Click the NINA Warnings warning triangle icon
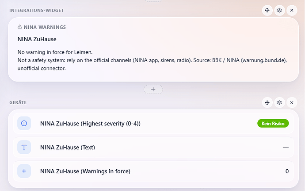The height and width of the screenshot is (191, 305). [19, 27]
